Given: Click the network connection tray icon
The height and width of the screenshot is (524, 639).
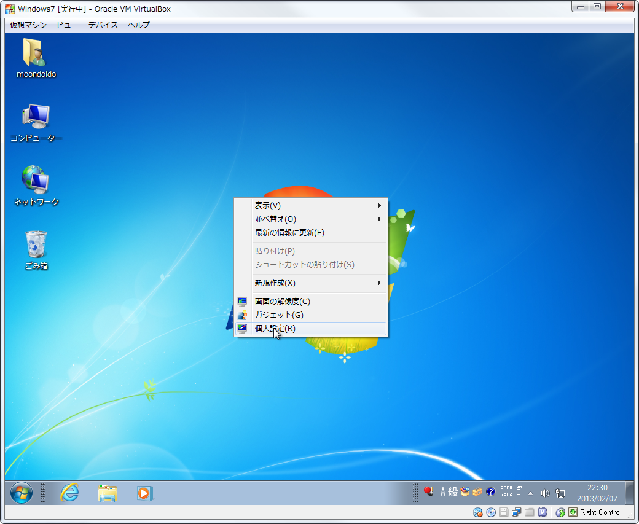Looking at the screenshot, I should [560, 493].
